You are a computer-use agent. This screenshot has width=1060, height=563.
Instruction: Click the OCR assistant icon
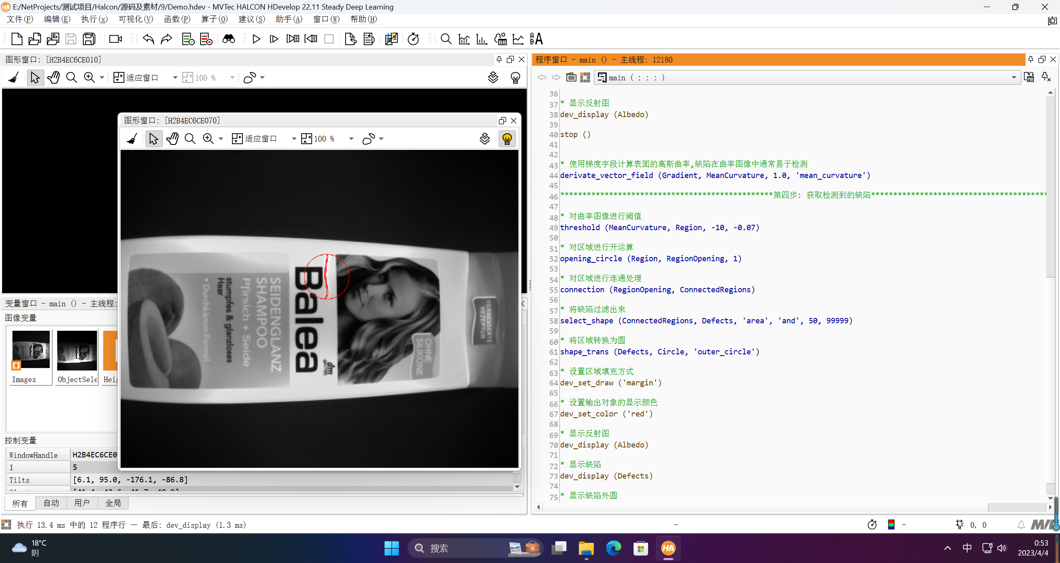pyautogui.click(x=536, y=39)
